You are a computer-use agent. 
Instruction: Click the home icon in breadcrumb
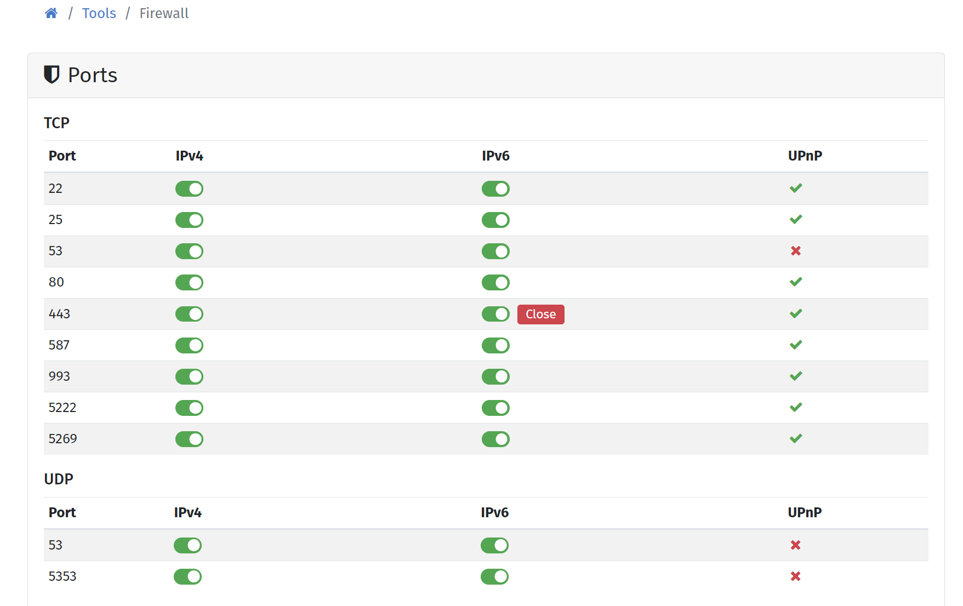click(x=51, y=13)
